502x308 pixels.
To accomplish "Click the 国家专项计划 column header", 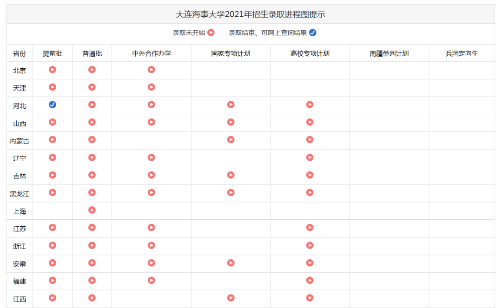I will [231, 53].
